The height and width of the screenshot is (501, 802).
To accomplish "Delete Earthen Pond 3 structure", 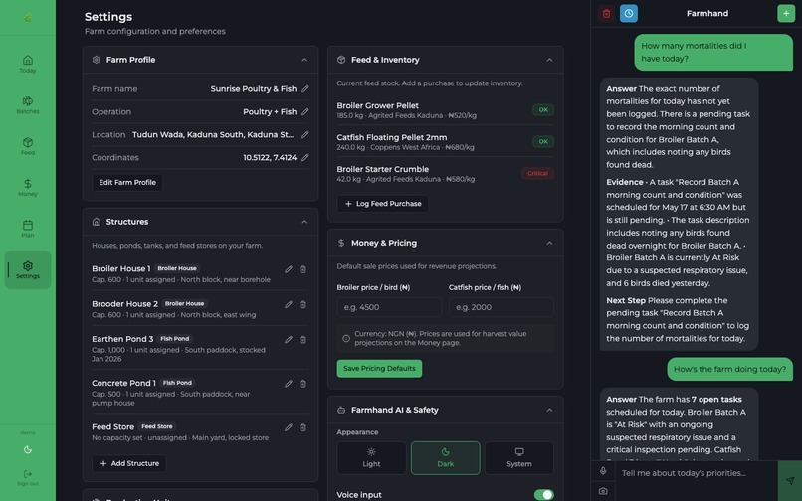I will click(302, 339).
